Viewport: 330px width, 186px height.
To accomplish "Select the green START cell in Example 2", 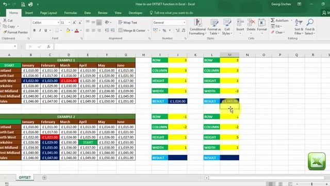I will tap(88, 143).
